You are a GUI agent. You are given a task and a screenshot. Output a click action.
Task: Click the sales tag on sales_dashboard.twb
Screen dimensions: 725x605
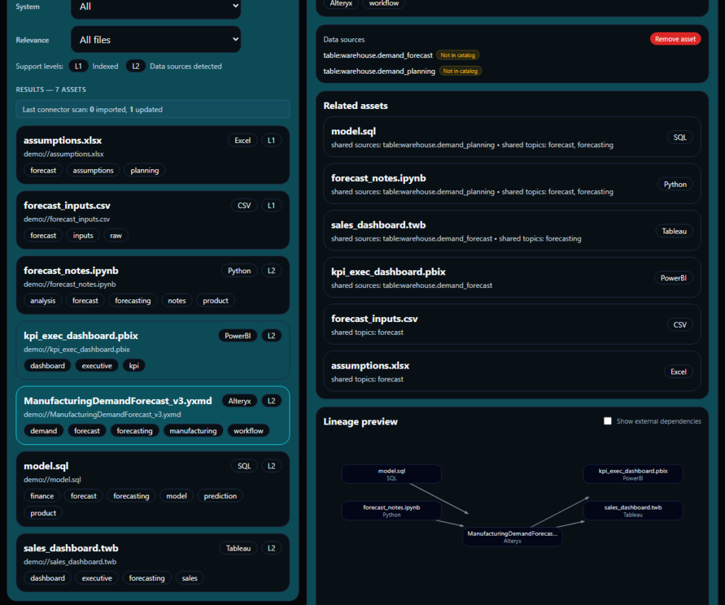click(190, 578)
